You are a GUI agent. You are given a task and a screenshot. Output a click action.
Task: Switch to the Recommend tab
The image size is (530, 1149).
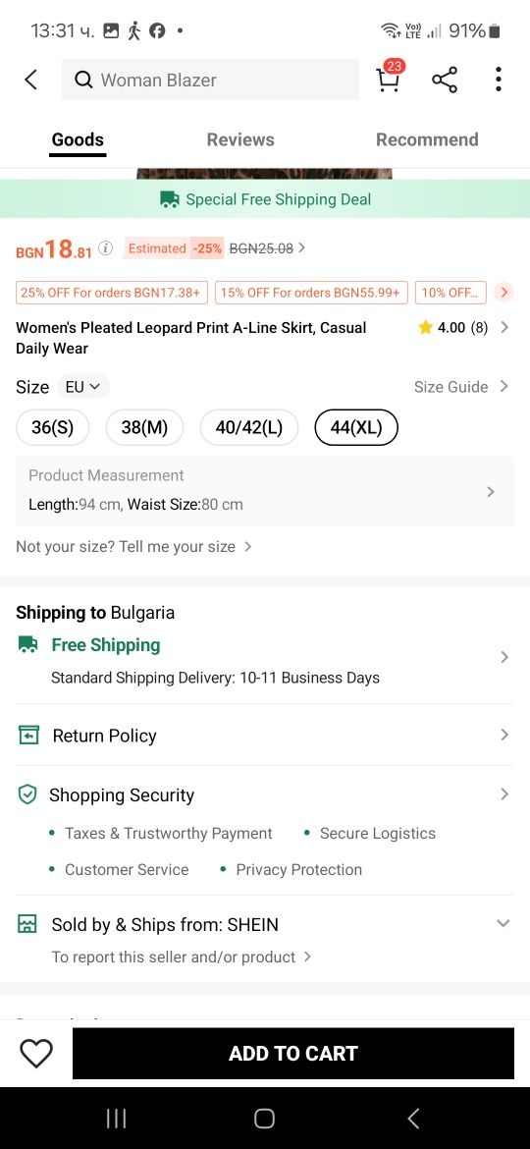click(427, 139)
